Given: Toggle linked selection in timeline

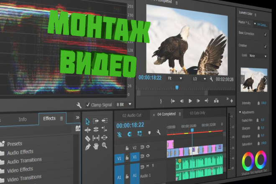Looking at the screenshot, I should pos(139,133).
